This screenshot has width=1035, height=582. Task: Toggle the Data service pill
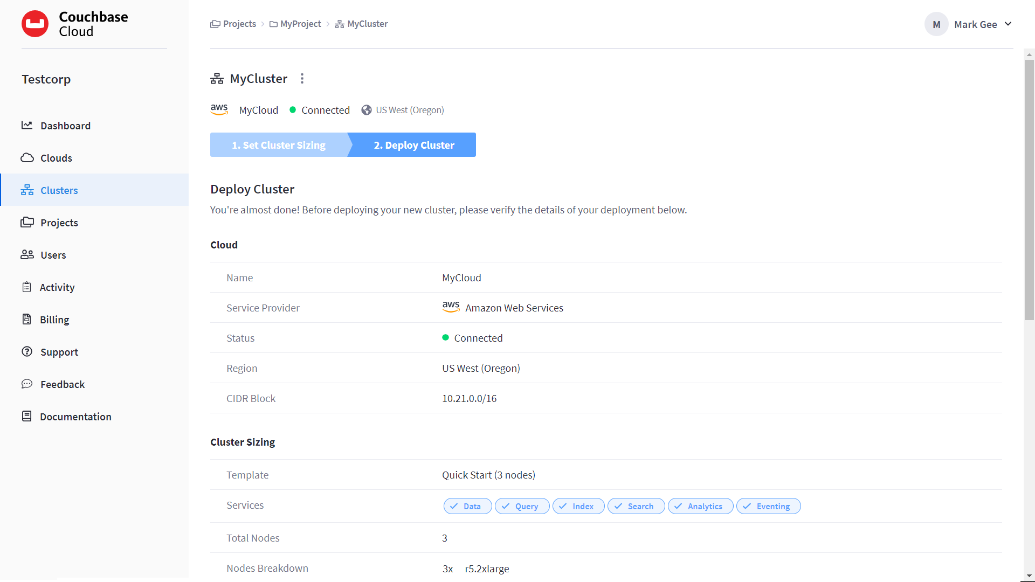pos(467,506)
